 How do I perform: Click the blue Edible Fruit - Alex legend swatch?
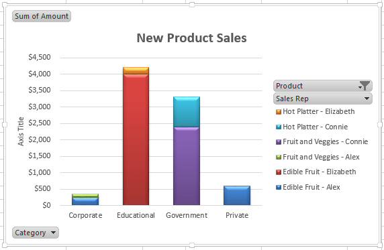pos(279,188)
